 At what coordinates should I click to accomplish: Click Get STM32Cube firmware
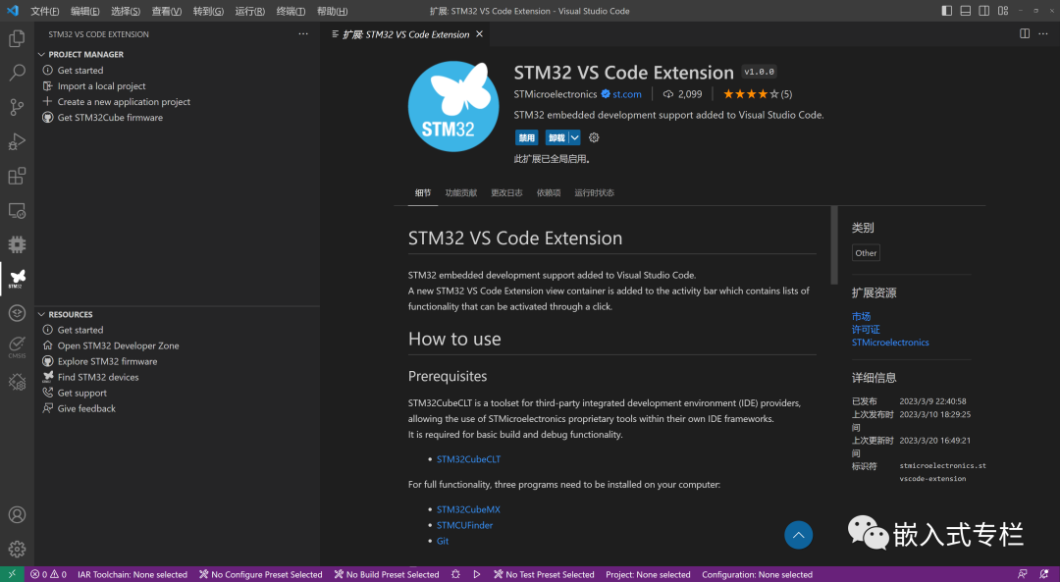click(110, 118)
